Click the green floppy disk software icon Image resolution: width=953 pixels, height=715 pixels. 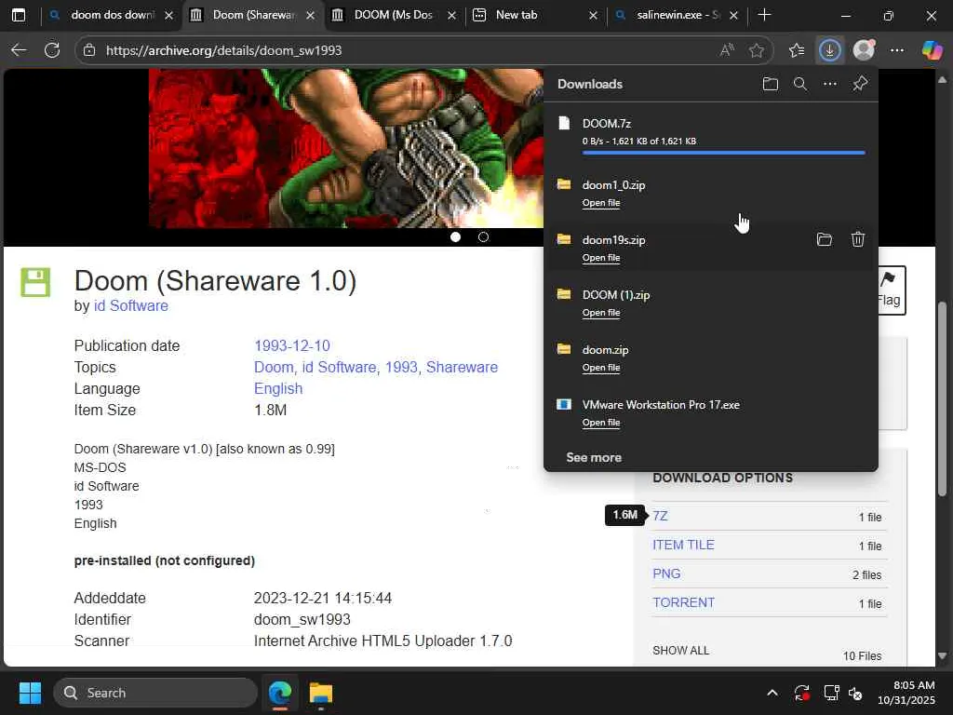pyautogui.click(x=36, y=282)
